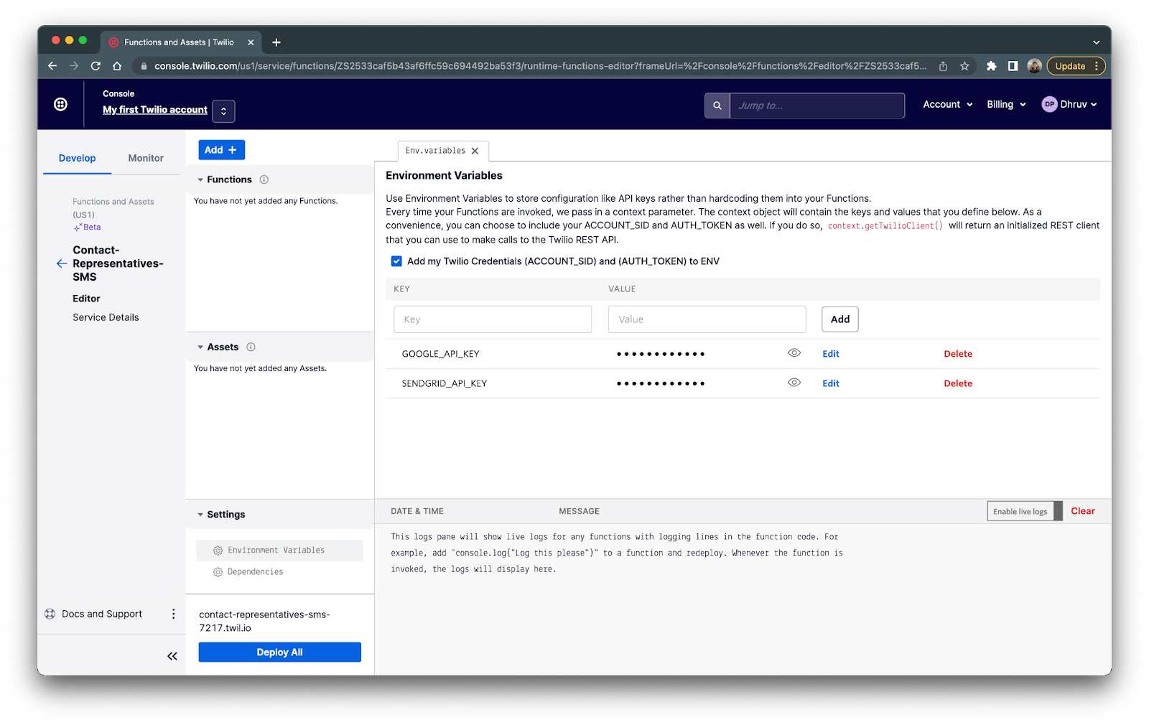Collapse the Settings section
Screen dimensions: 1149x725
coord(200,515)
